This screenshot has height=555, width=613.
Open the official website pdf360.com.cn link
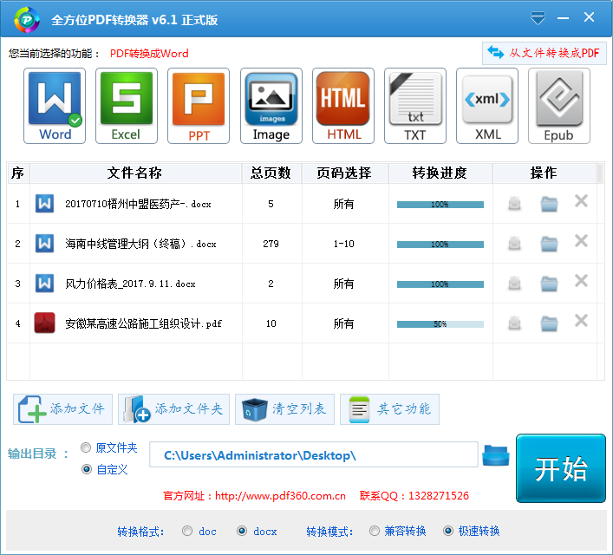pos(280,497)
